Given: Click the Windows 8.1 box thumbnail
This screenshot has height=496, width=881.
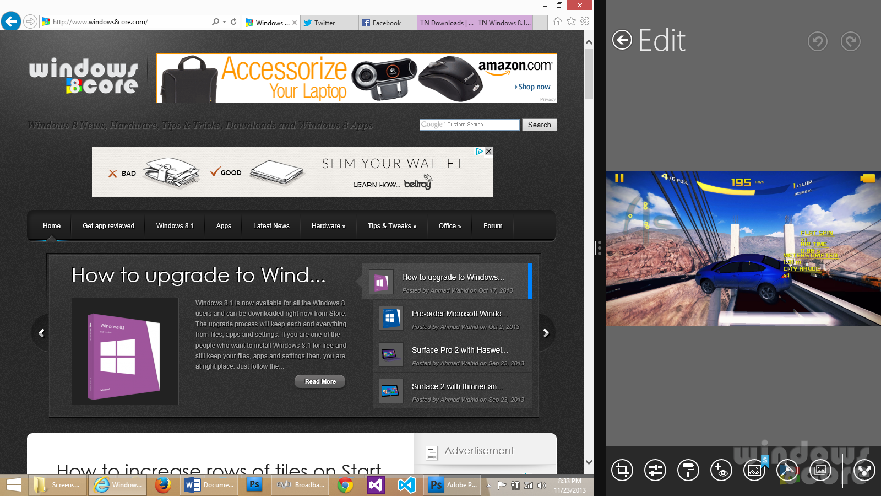Looking at the screenshot, I should pos(125,351).
